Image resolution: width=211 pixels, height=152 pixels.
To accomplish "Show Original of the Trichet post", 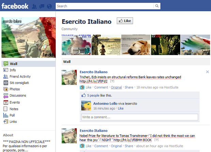I will click(x=116, y=87).
